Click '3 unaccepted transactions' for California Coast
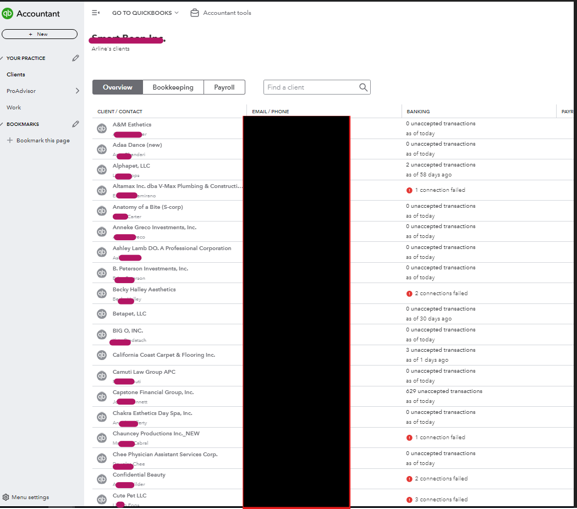 [441, 350]
